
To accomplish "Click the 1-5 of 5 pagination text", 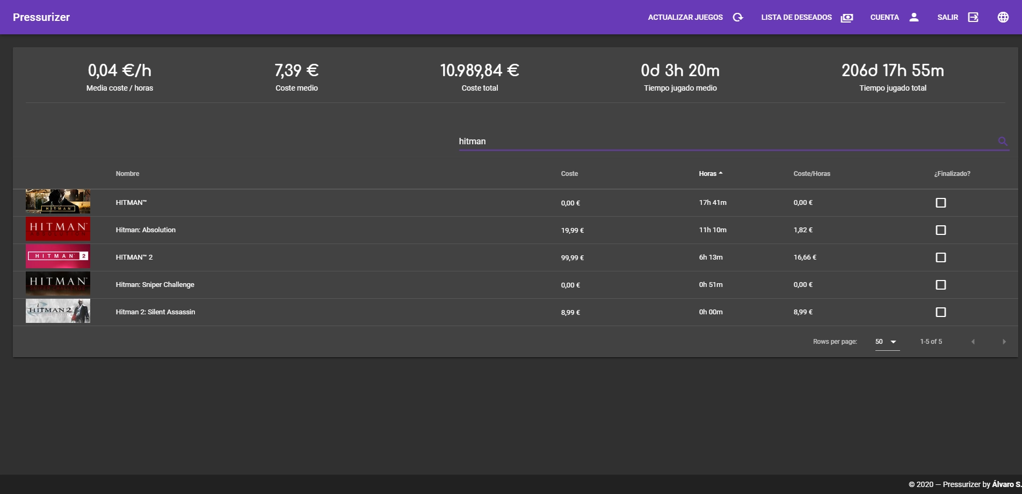I will pos(931,342).
